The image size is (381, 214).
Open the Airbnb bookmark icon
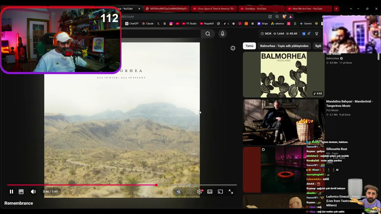pos(289,23)
